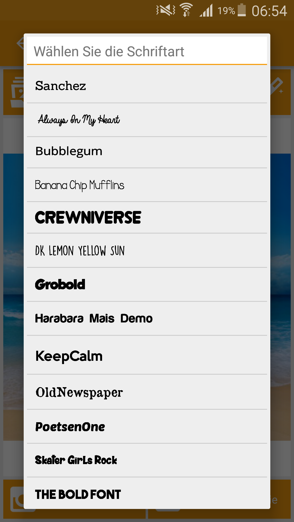Tap the battery indicator in status bar
294x522 pixels.
point(242,10)
